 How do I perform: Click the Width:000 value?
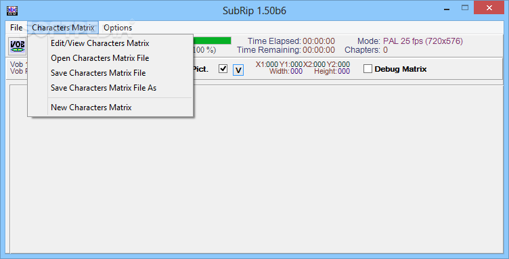point(286,71)
